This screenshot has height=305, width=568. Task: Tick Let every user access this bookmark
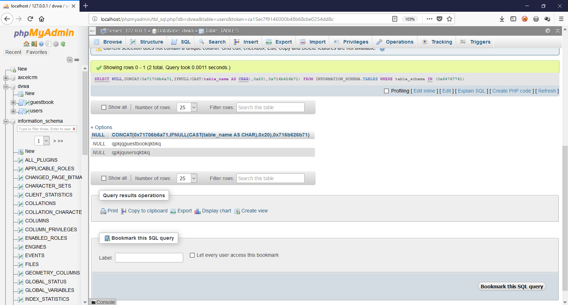tap(192, 255)
